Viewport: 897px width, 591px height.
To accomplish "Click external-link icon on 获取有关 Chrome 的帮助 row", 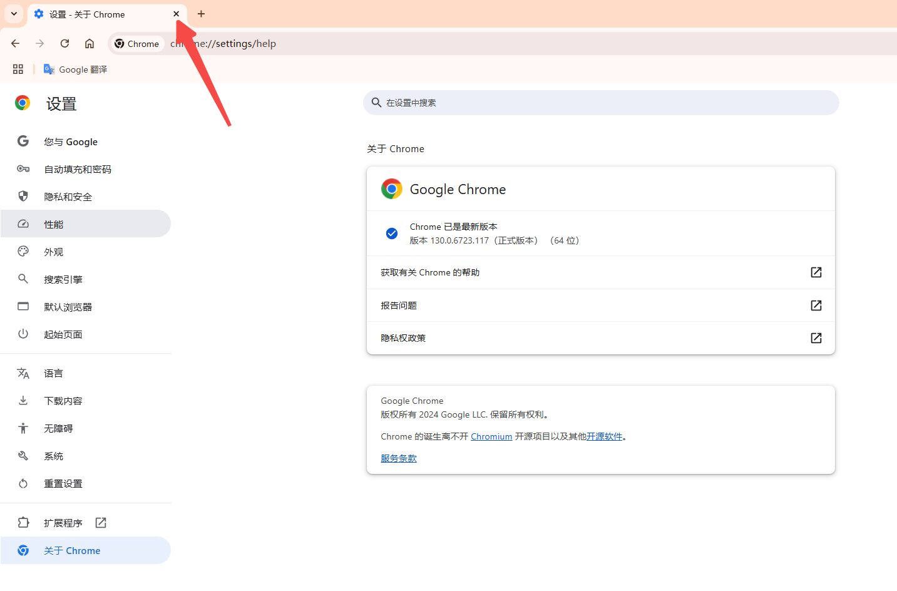I will coord(816,272).
